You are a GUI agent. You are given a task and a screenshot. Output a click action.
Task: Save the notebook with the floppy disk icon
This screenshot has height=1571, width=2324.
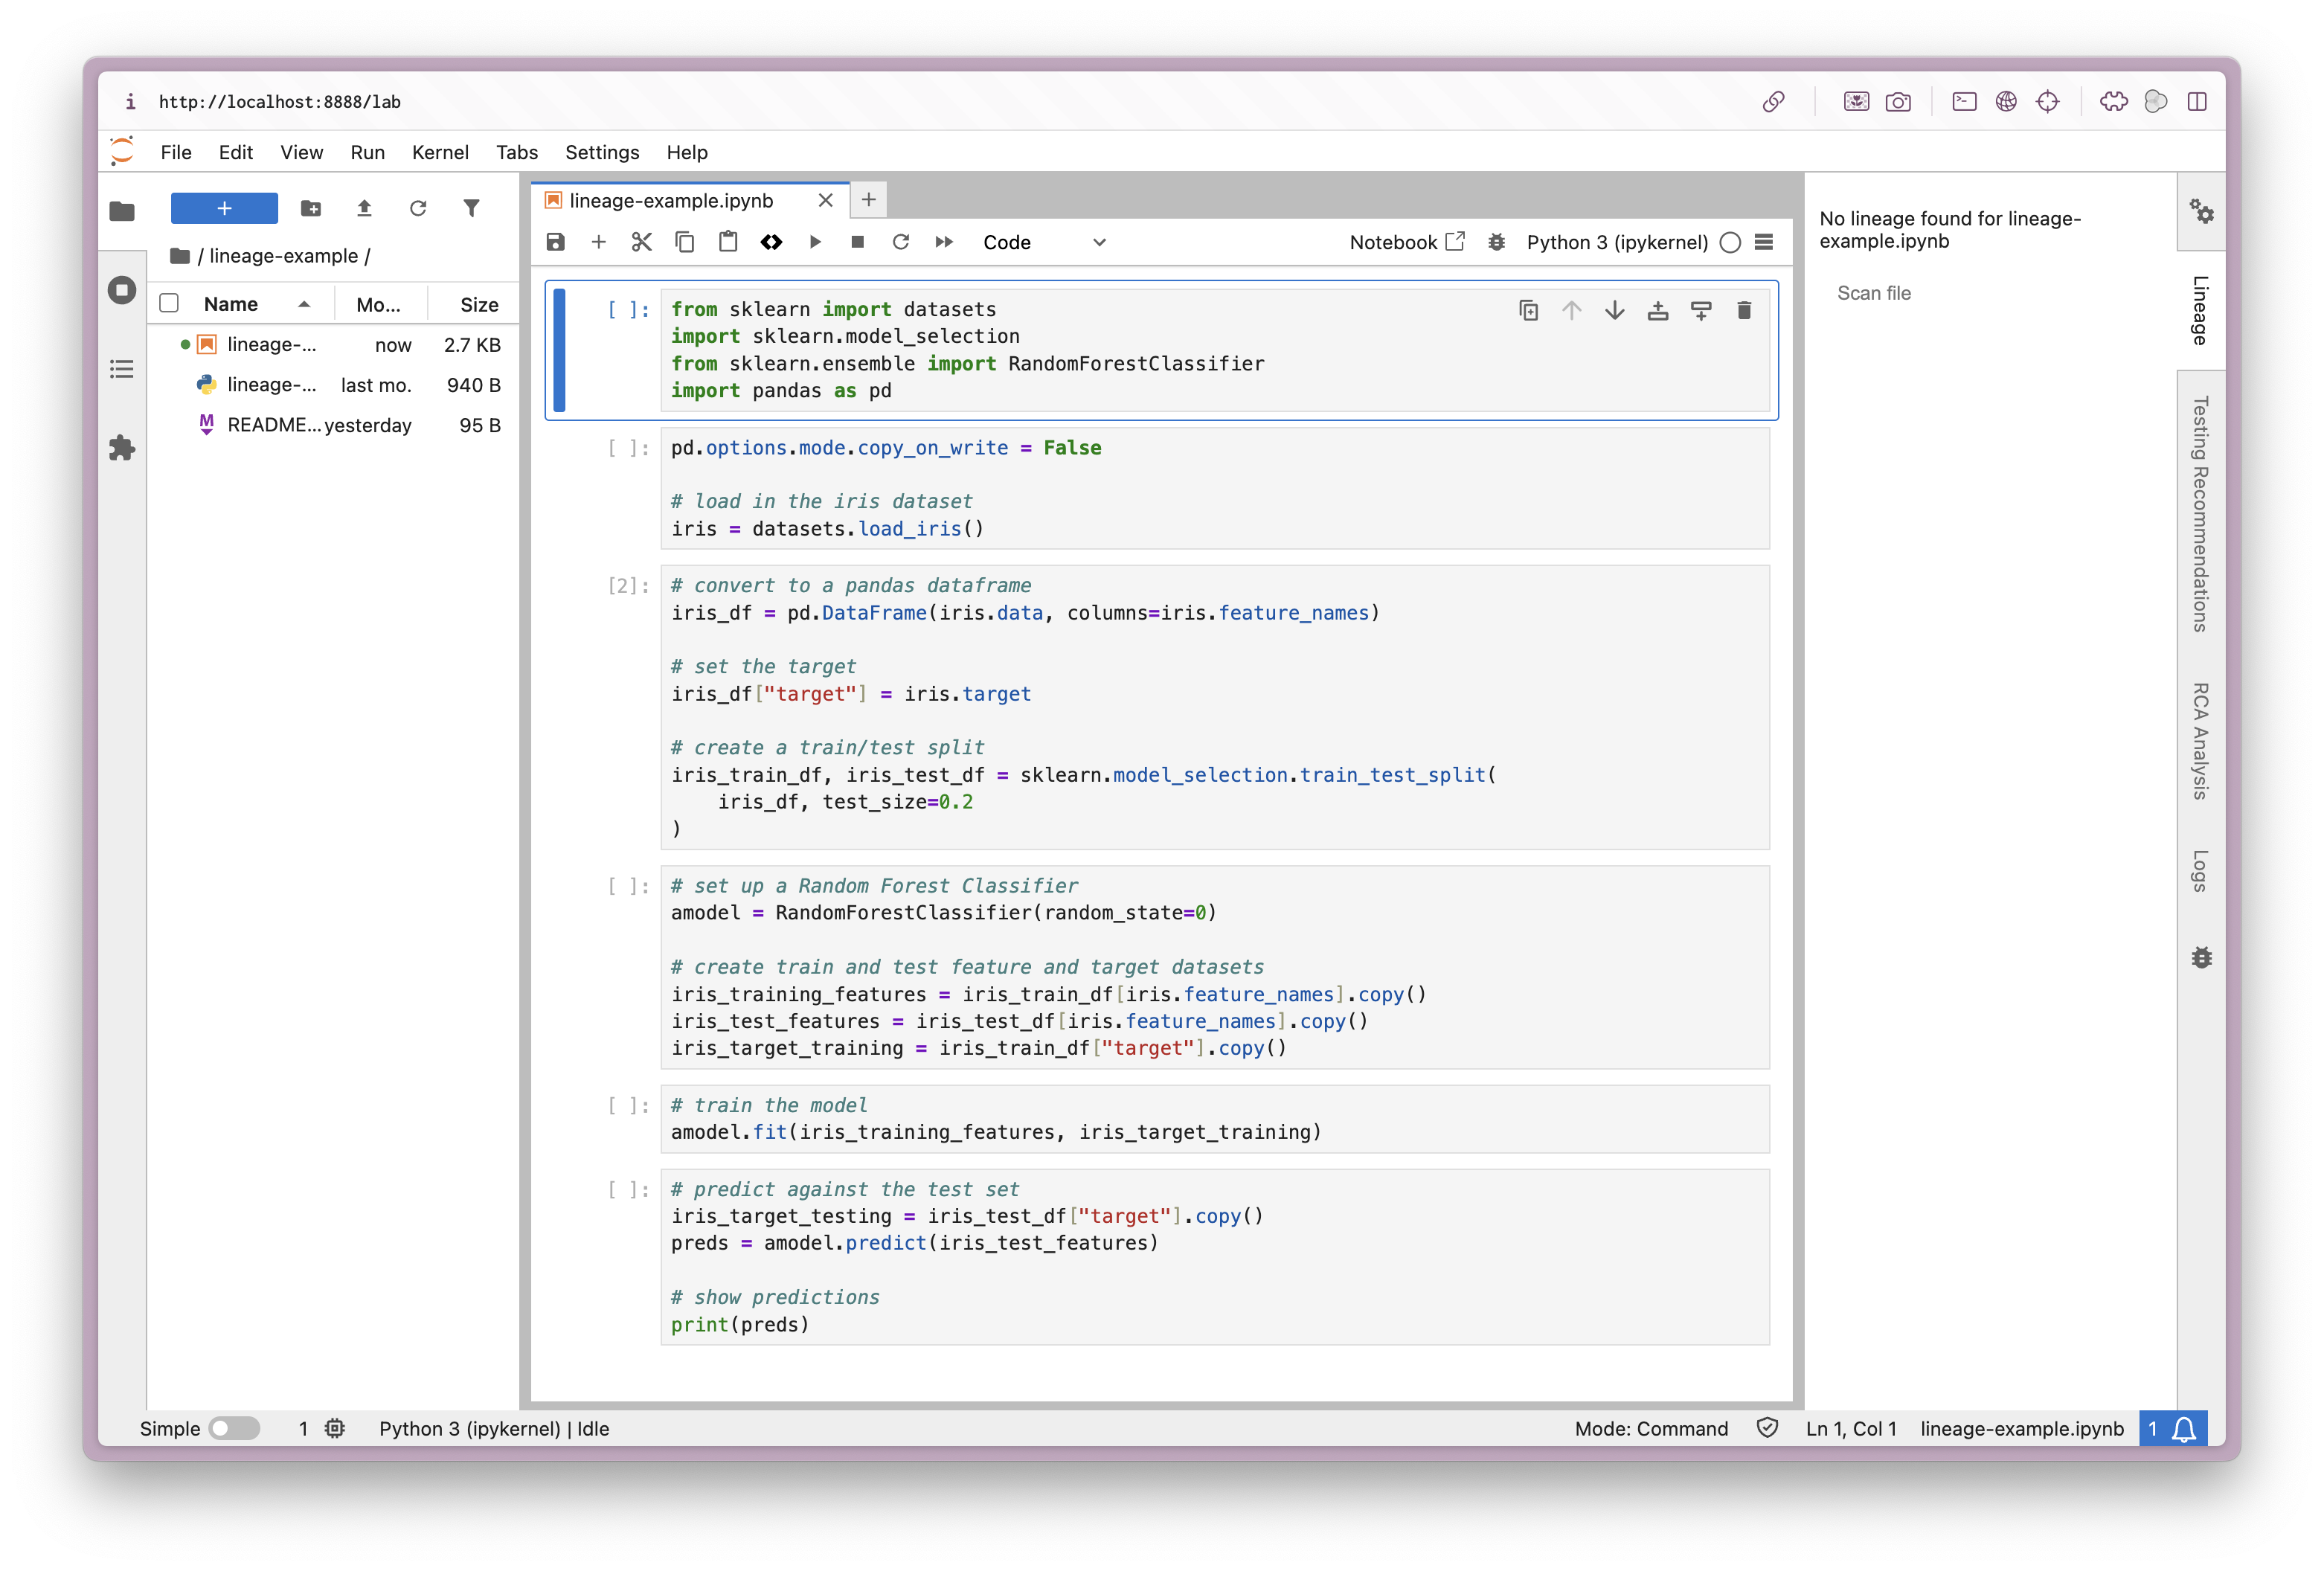pyautogui.click(x=556, y=242)
